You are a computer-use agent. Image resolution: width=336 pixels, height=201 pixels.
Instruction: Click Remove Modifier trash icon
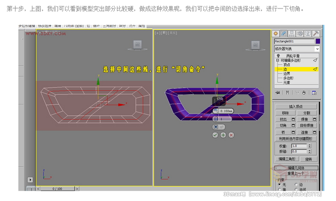click(304, 93)
